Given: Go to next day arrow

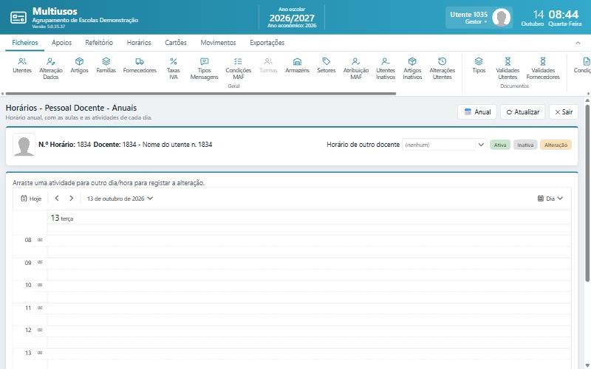Looking at the screenshot, I should click(71, 198).
